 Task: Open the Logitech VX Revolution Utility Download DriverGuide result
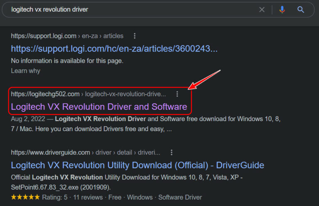(x=137, y=165)
